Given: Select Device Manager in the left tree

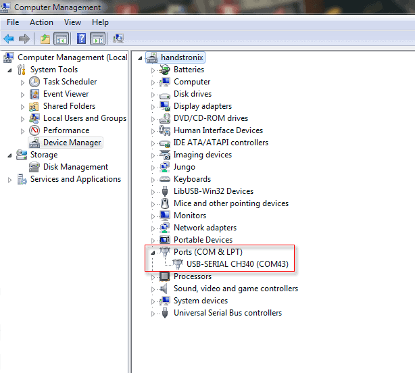Looking at the screenshot, I should tap(72, 143).
